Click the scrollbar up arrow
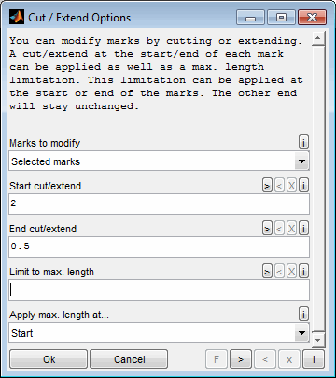336x378 pixels. pos(317,38)
